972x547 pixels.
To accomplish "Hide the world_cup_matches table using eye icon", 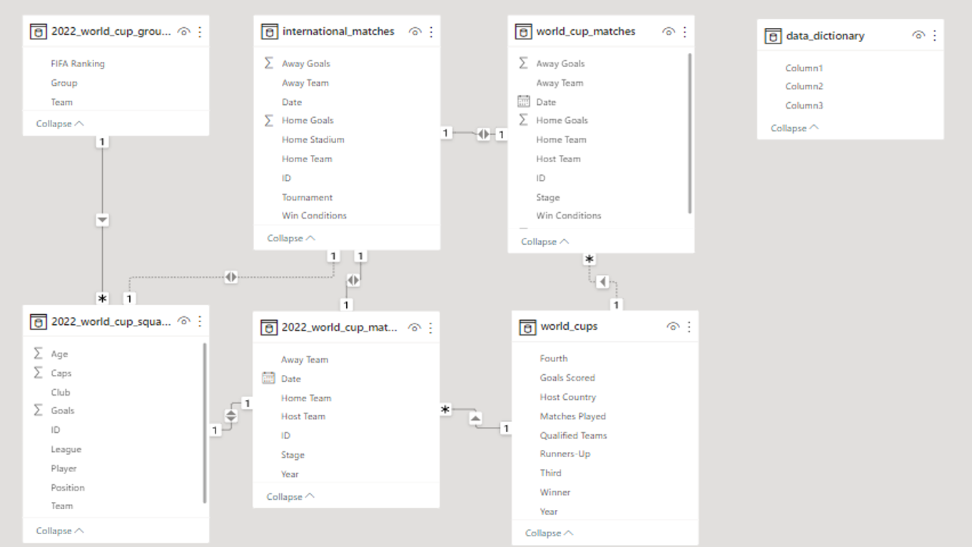I will (x=669, y=31).
